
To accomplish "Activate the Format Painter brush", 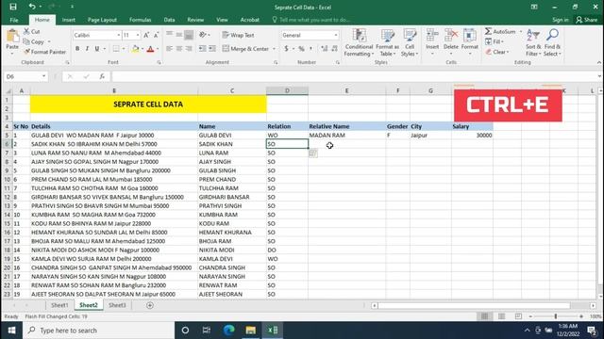I will click(44, 52).
